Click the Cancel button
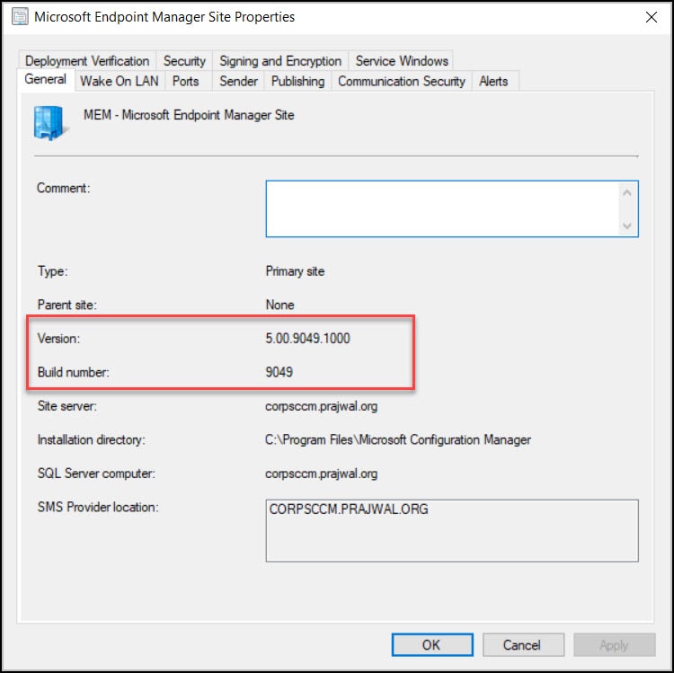 click(x=523, y=644)
